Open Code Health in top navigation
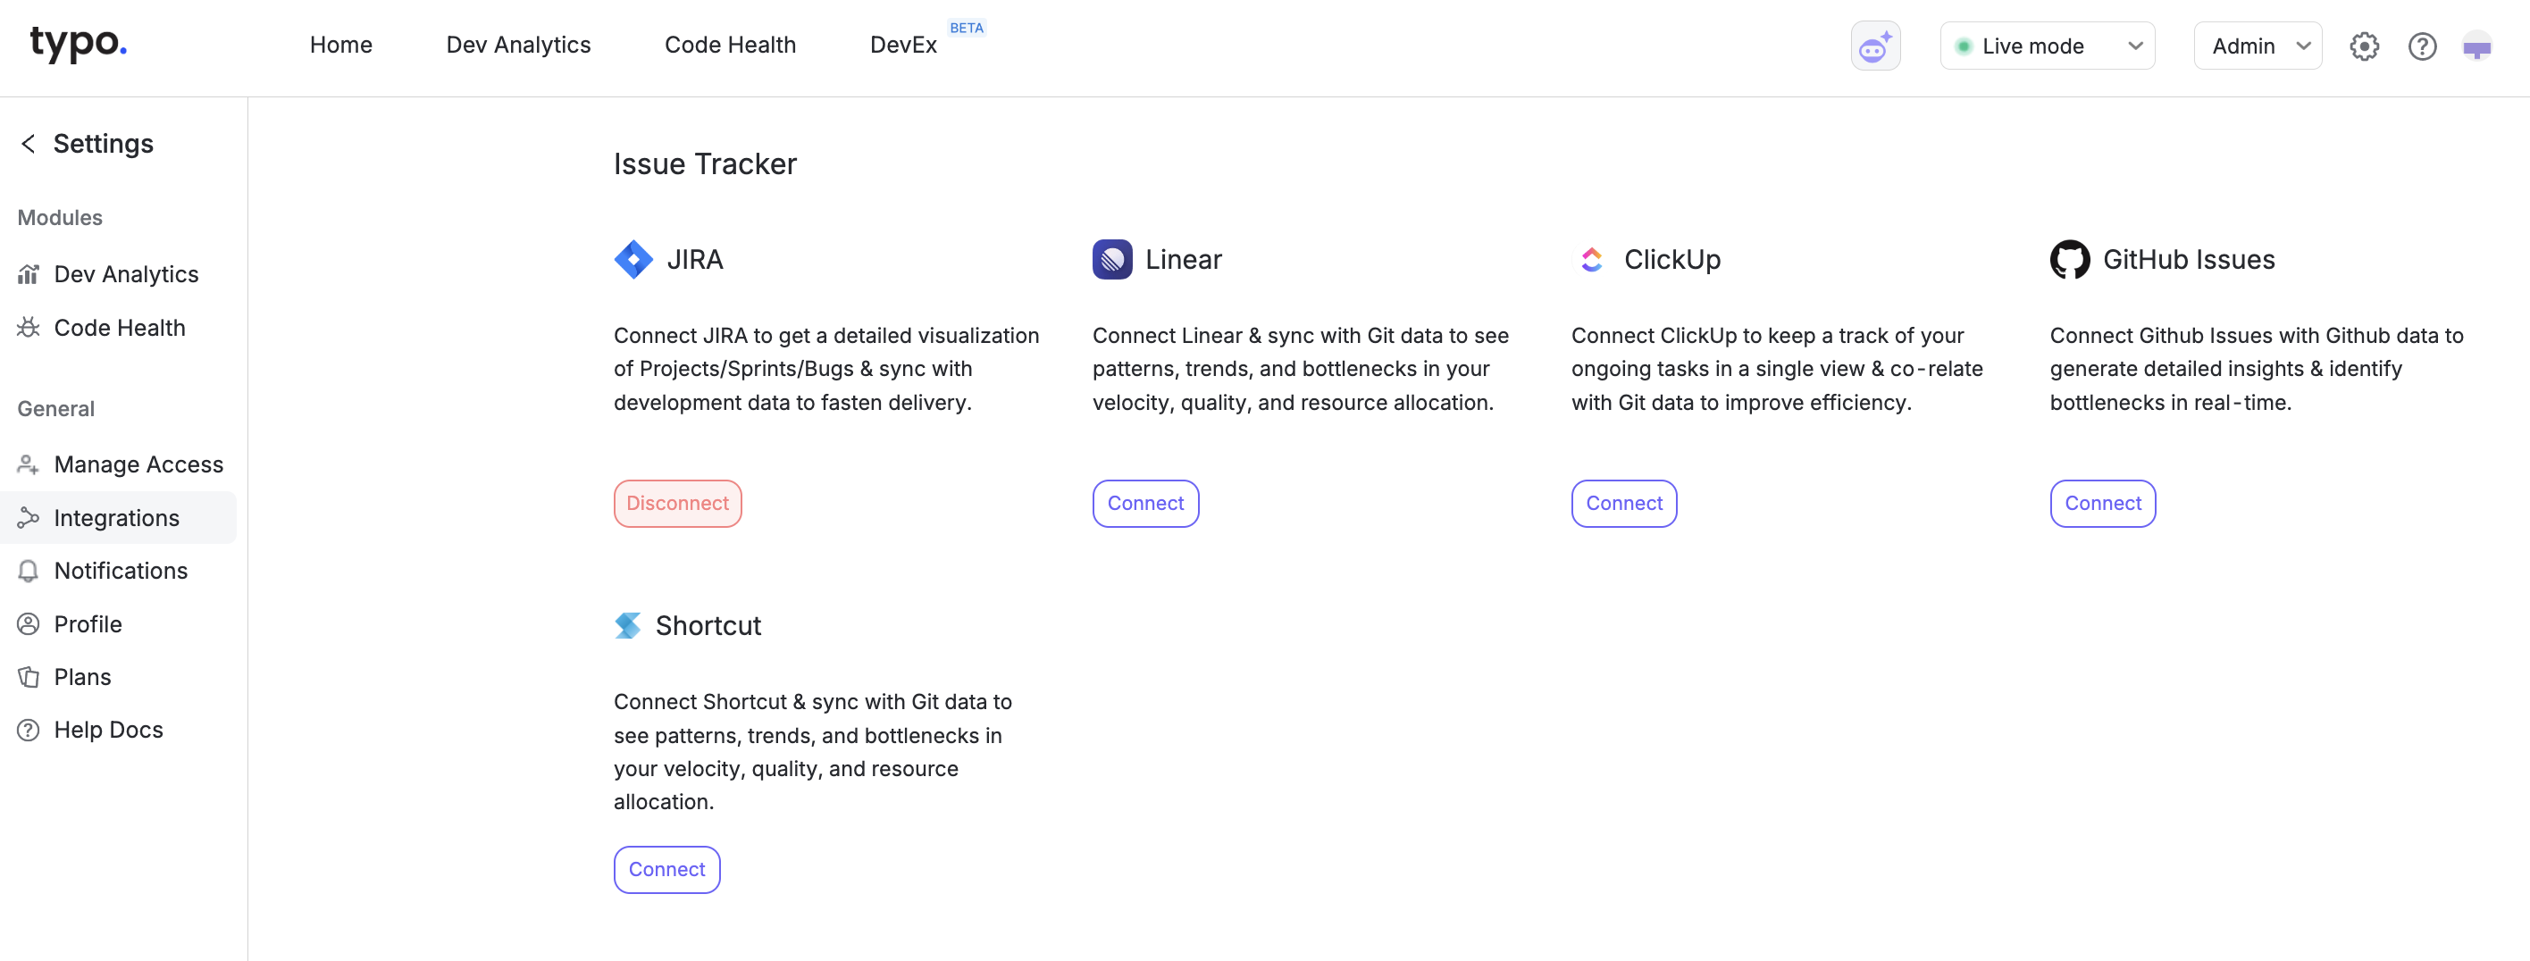Image resolution: width=2530 pixels, height=961 pixels. click(x=730, y=44)
